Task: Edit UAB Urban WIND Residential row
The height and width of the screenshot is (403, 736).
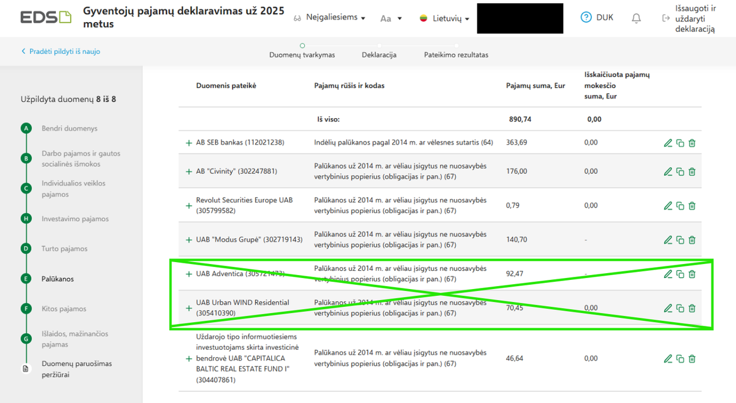Action: 668,308
